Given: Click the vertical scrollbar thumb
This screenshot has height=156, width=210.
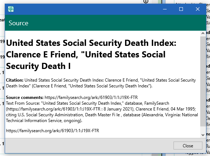Looking at the screenshot, I should click(203, 81).
